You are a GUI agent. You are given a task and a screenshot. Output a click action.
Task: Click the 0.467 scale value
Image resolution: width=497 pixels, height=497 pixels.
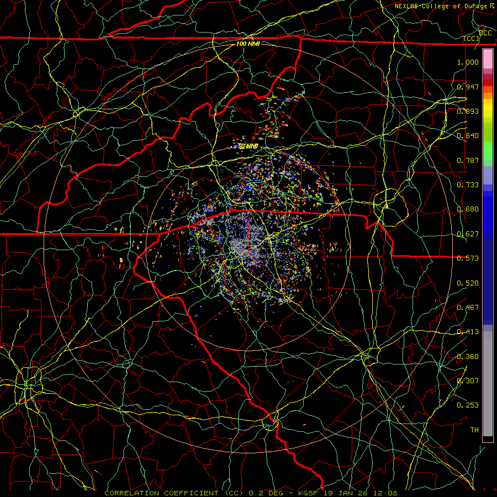468,308
